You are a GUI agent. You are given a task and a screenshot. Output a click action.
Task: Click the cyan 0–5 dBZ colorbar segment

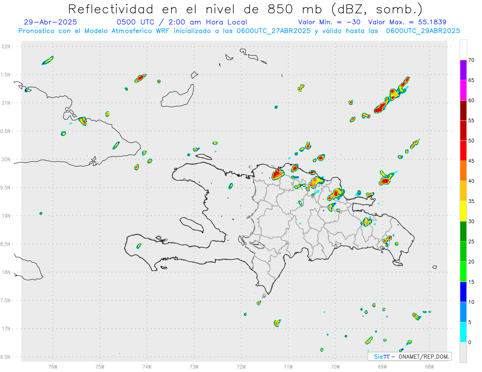coord(463,332)
